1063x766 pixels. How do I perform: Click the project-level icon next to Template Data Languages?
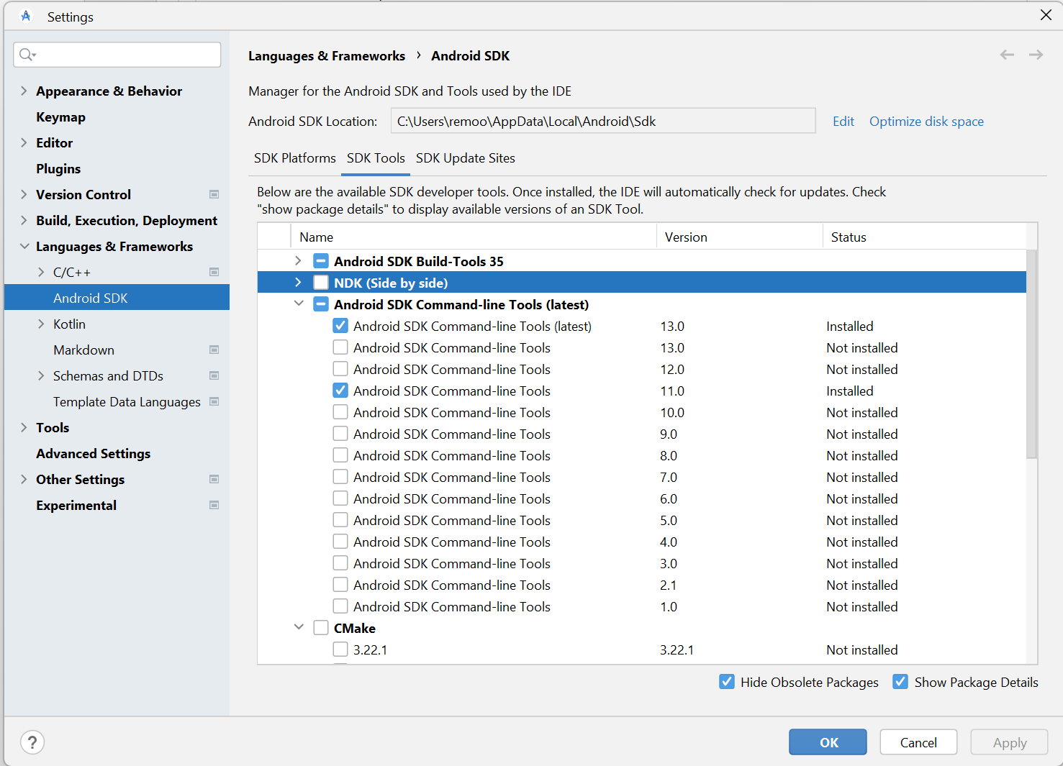point(214,401)
